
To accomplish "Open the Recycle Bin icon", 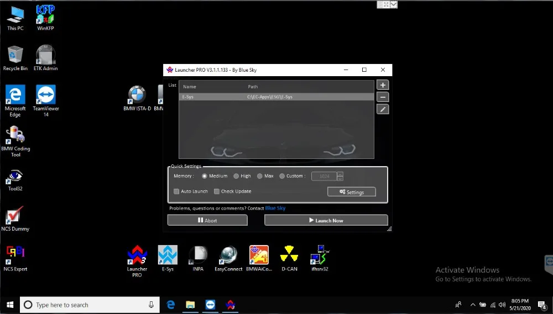I will (x=15, y=58).
